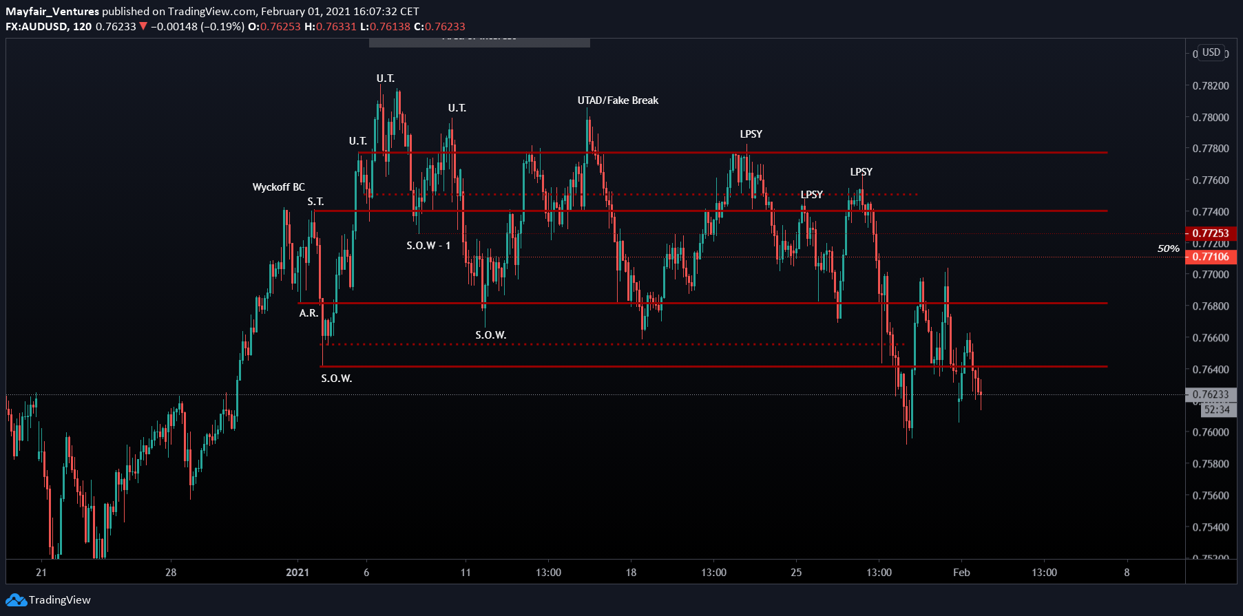Click the 0.77106 price tag

[x=1211, y=257]
